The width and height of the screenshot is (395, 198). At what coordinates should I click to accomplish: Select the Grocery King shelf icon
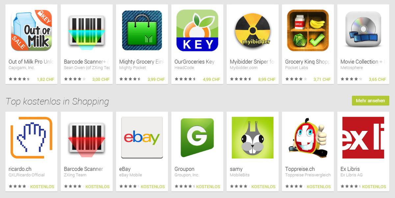[x=308, y=31]
